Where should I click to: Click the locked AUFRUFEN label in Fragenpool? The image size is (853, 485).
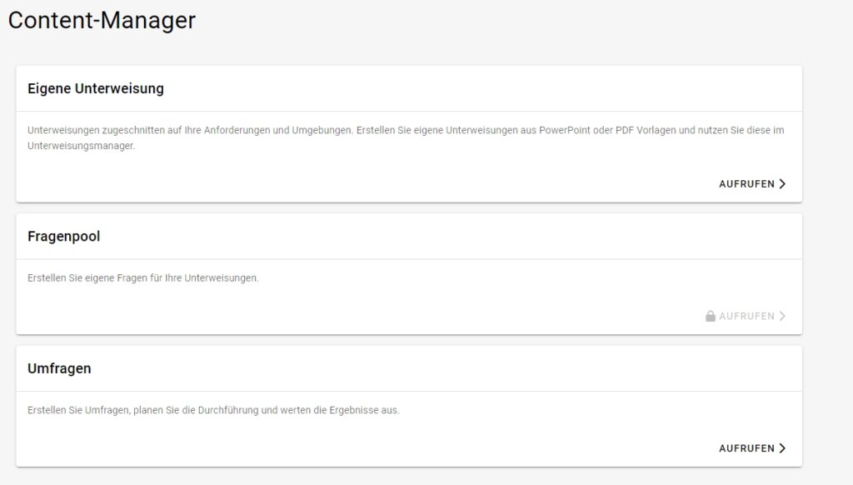(x=747, y=317)
